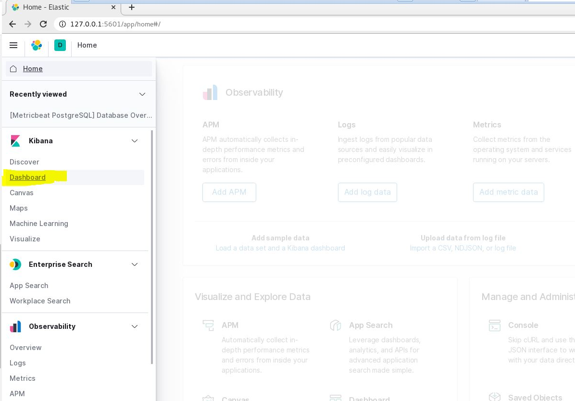This screenshot has width=575, height=401.
Task: Click the browser address bar URL
Action: click(115, 24)
